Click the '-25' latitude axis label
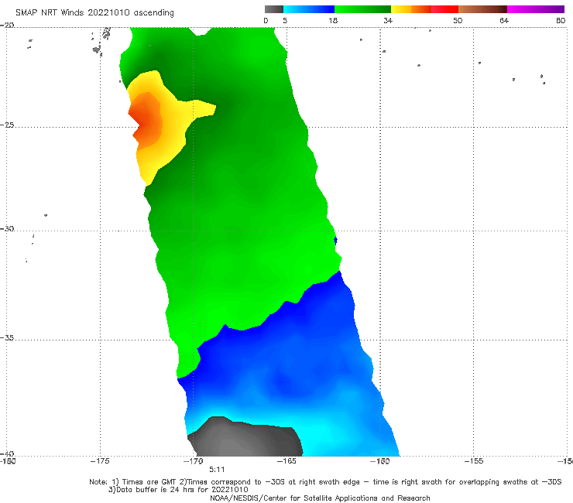The height and width of the screenshot is (503, 573). (x=7, y=125)
